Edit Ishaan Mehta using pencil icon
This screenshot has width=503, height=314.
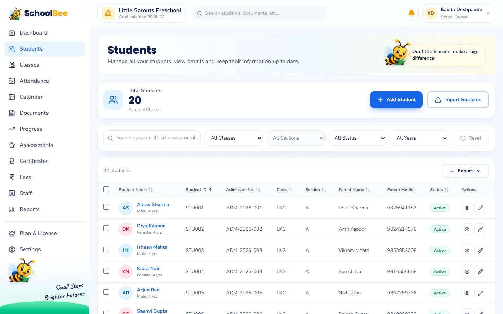(480, 251)
